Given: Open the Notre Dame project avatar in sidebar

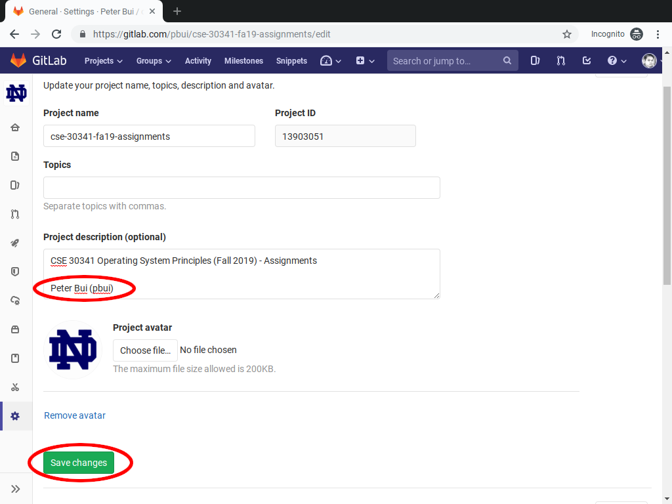Looking at the screenshot, I should point(16,93).
